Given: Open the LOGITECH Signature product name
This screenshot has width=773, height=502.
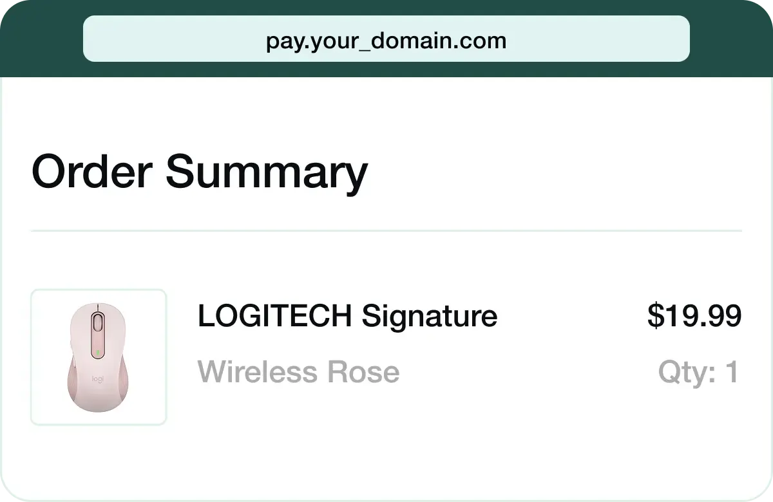Looking at the screenshot, I should point(347,316).
